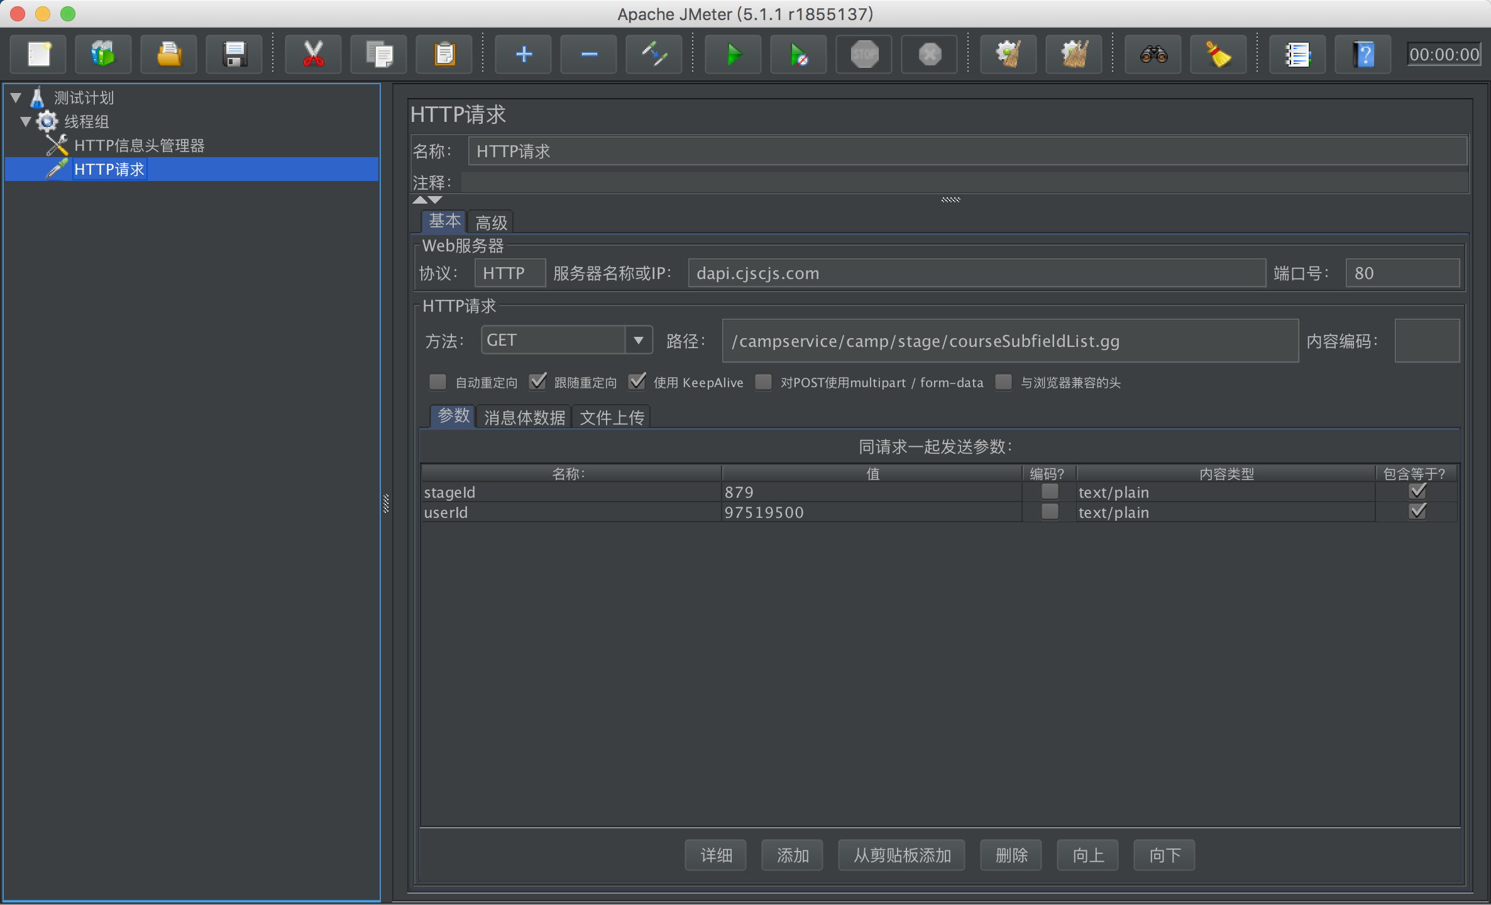
Task: Open the templates icon
Action: tap(104, 54)
